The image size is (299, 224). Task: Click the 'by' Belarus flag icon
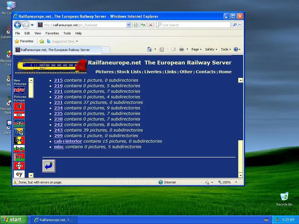click(x=19, y=157)
